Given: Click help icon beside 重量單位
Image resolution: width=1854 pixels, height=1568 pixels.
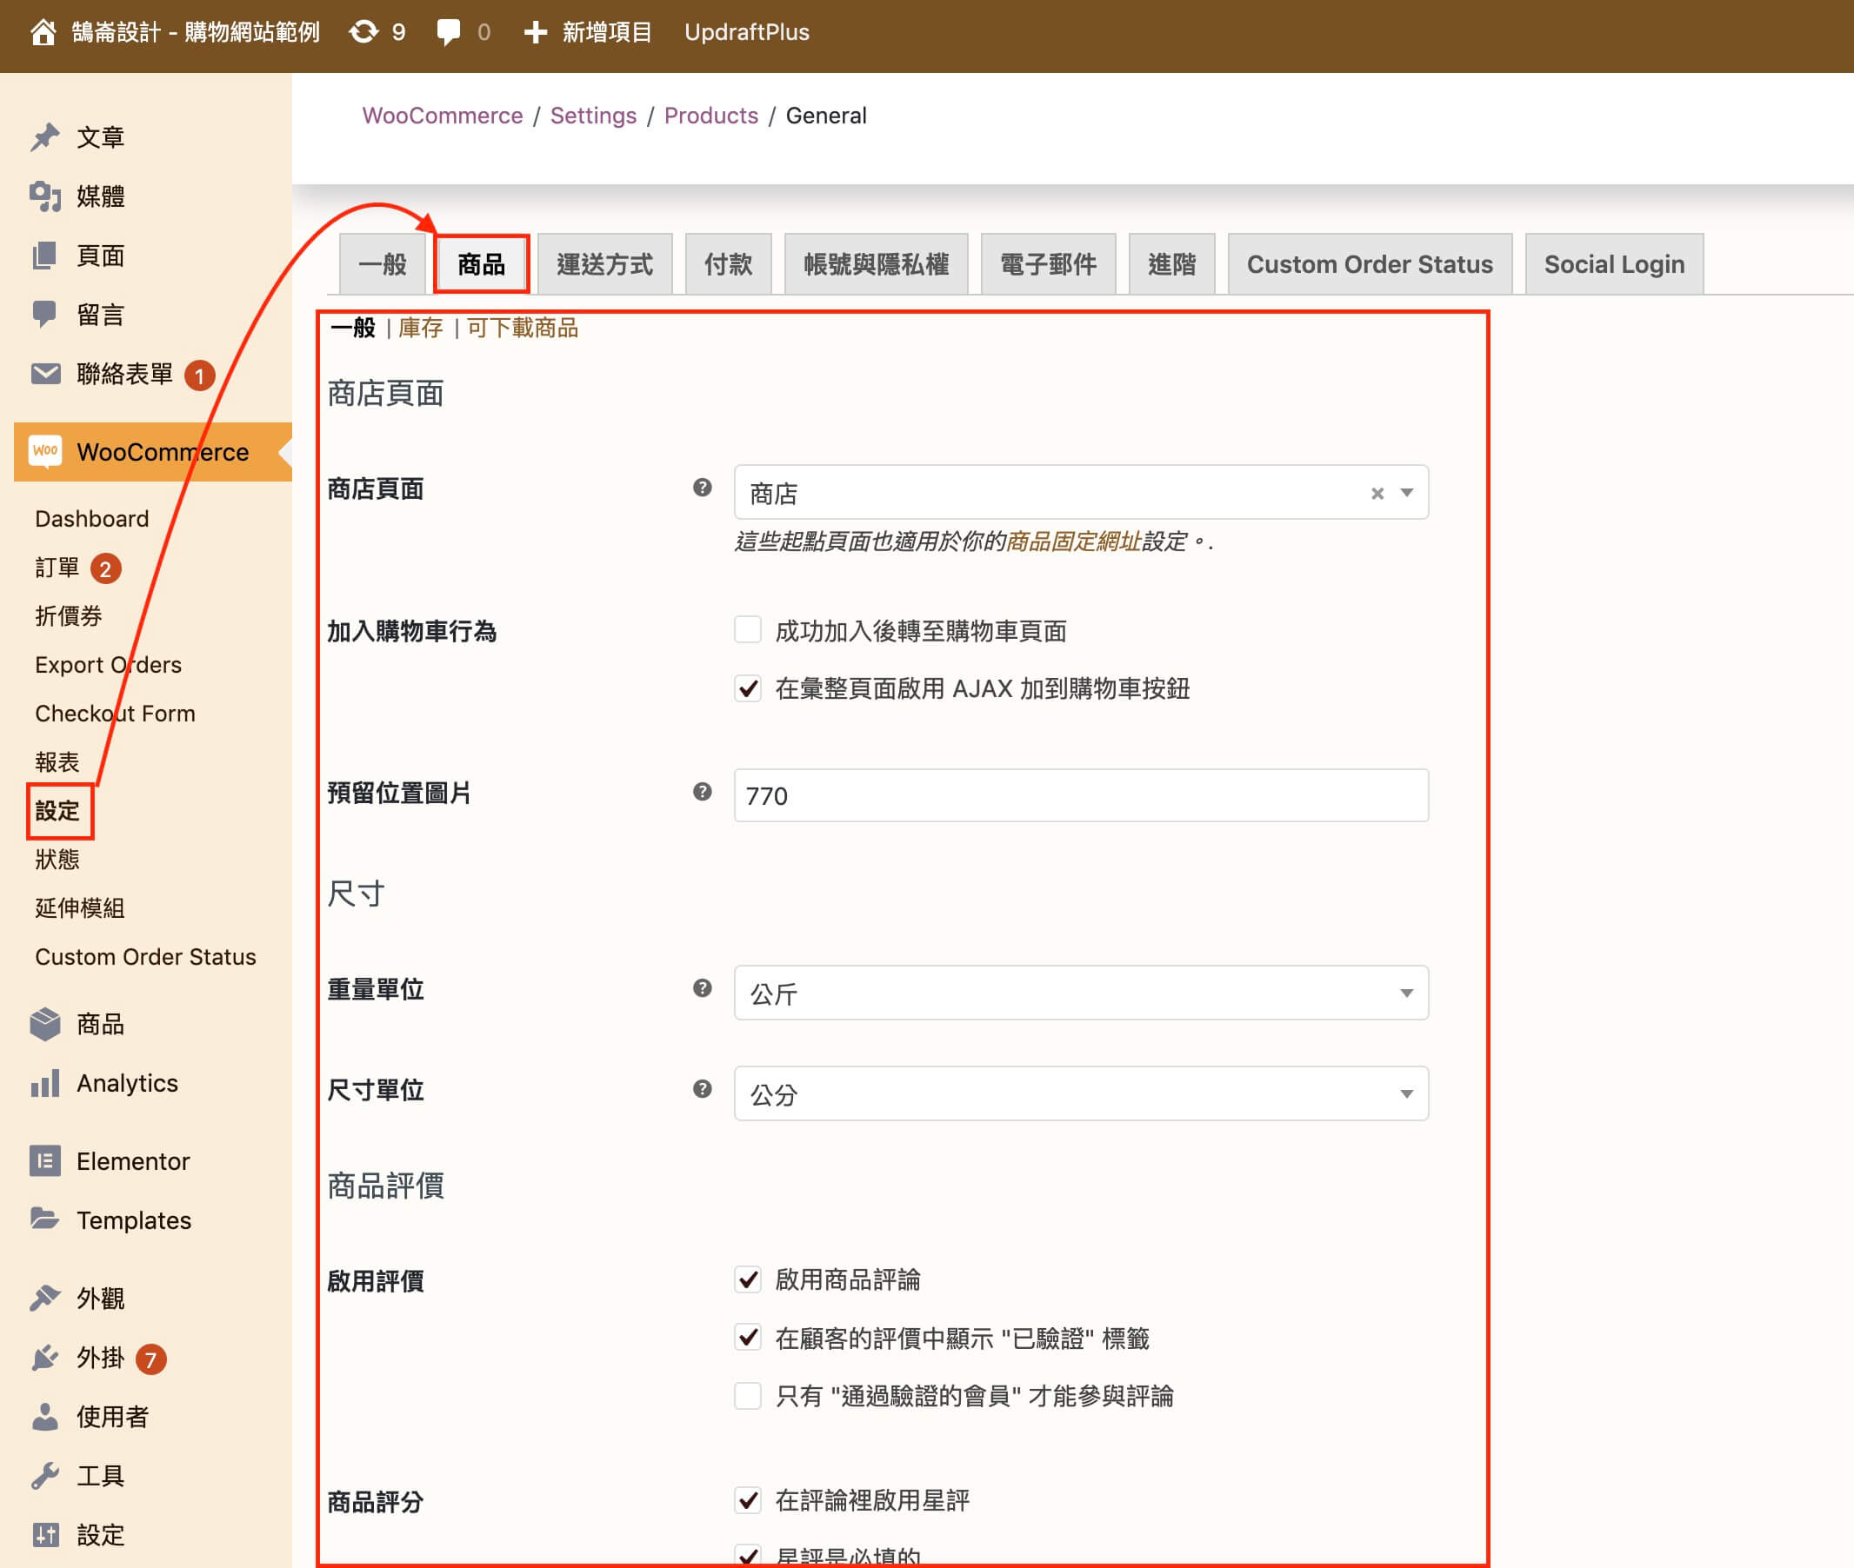Looking at the screenshot, I should coord(702,988).
